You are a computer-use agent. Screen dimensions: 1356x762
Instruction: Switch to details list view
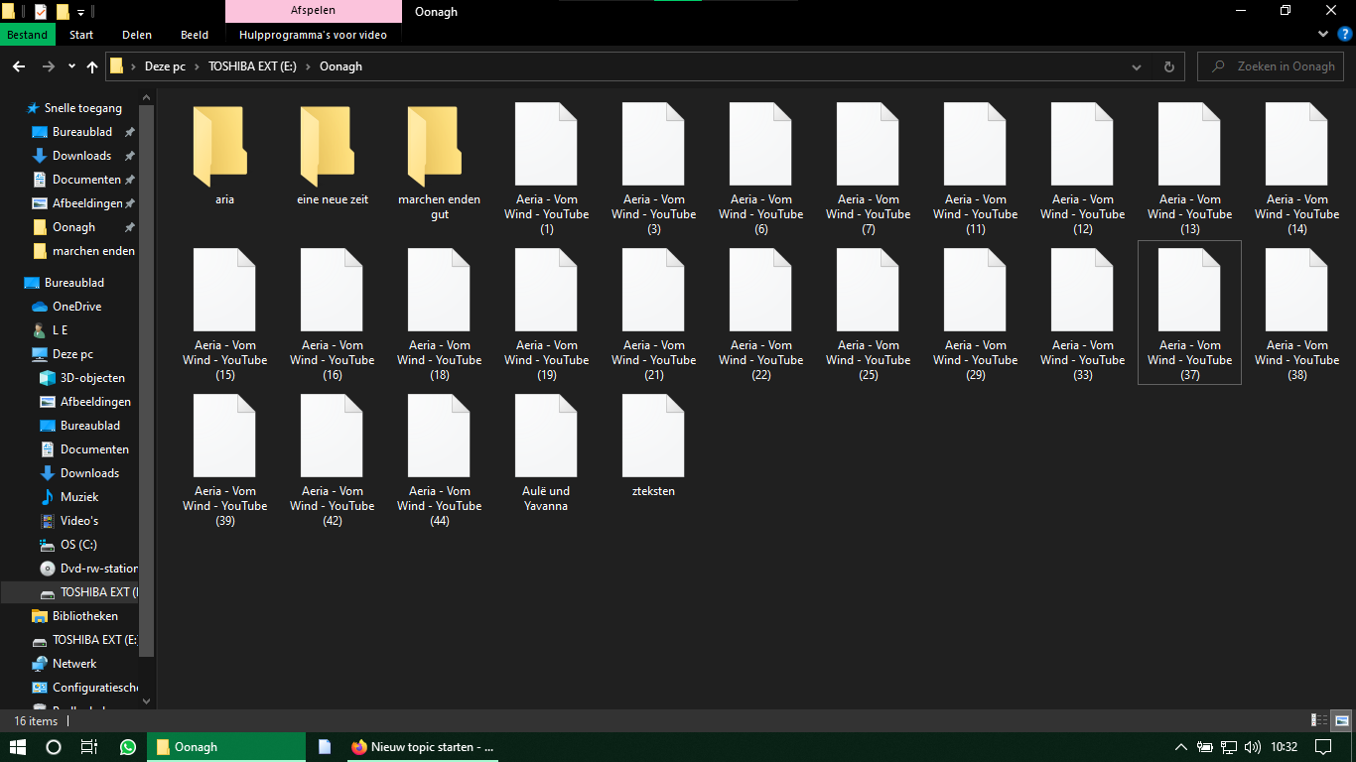click(x=1319, y=720)
